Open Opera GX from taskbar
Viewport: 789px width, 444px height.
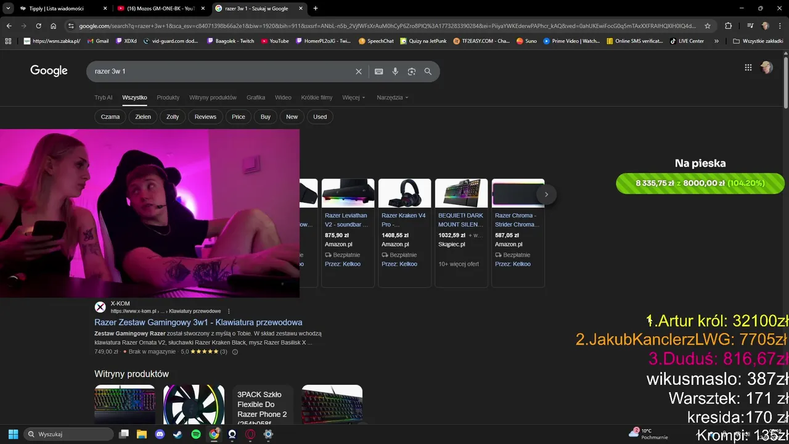coord(250,434)
